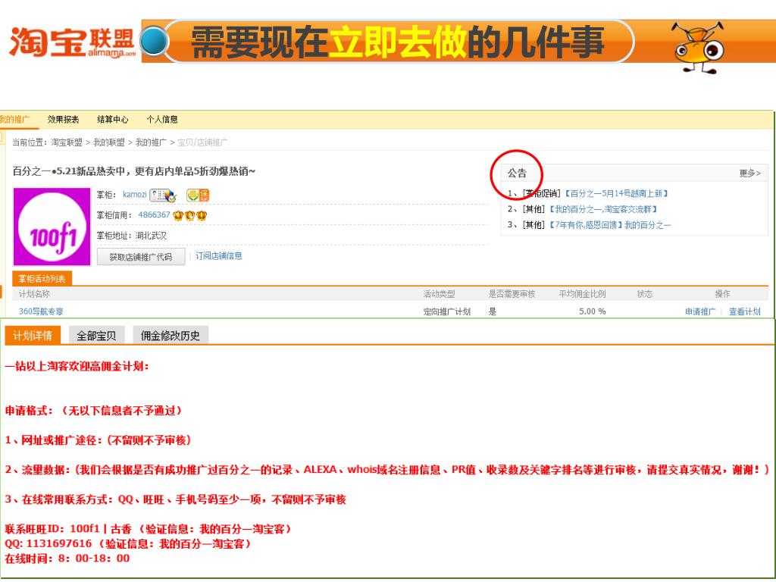The image size is (776, 582).
Task: Open the Wangwang chat icon beside kamozi
Action: pos(163,195)
